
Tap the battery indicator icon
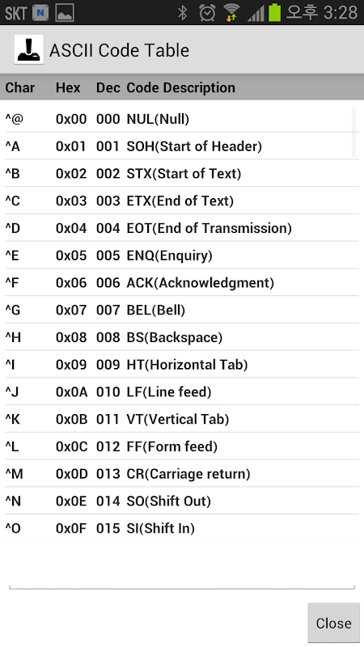click(x=274, y=12)
